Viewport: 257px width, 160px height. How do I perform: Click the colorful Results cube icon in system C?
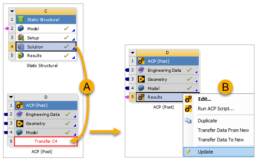(x=21, y=55)
